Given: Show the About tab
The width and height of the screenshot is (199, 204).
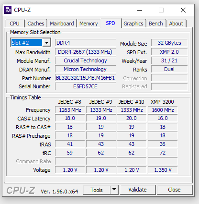Looking at the screenshot, I should pyautogui.click(x=176, y=24).
